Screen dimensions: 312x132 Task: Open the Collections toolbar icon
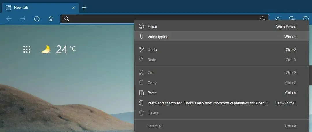tap(292, 18)
